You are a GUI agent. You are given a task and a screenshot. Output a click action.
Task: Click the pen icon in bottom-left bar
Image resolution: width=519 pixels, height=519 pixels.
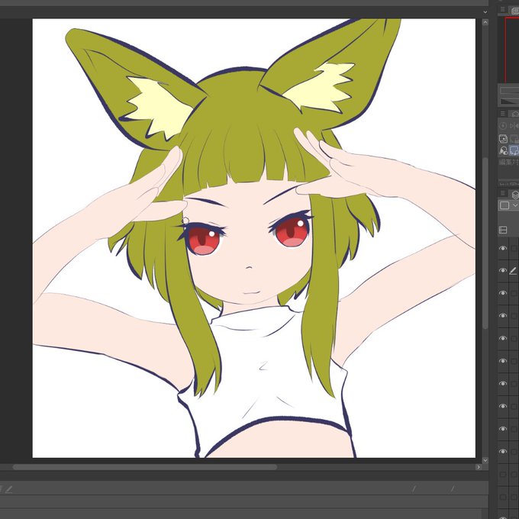tap(8, 489)
